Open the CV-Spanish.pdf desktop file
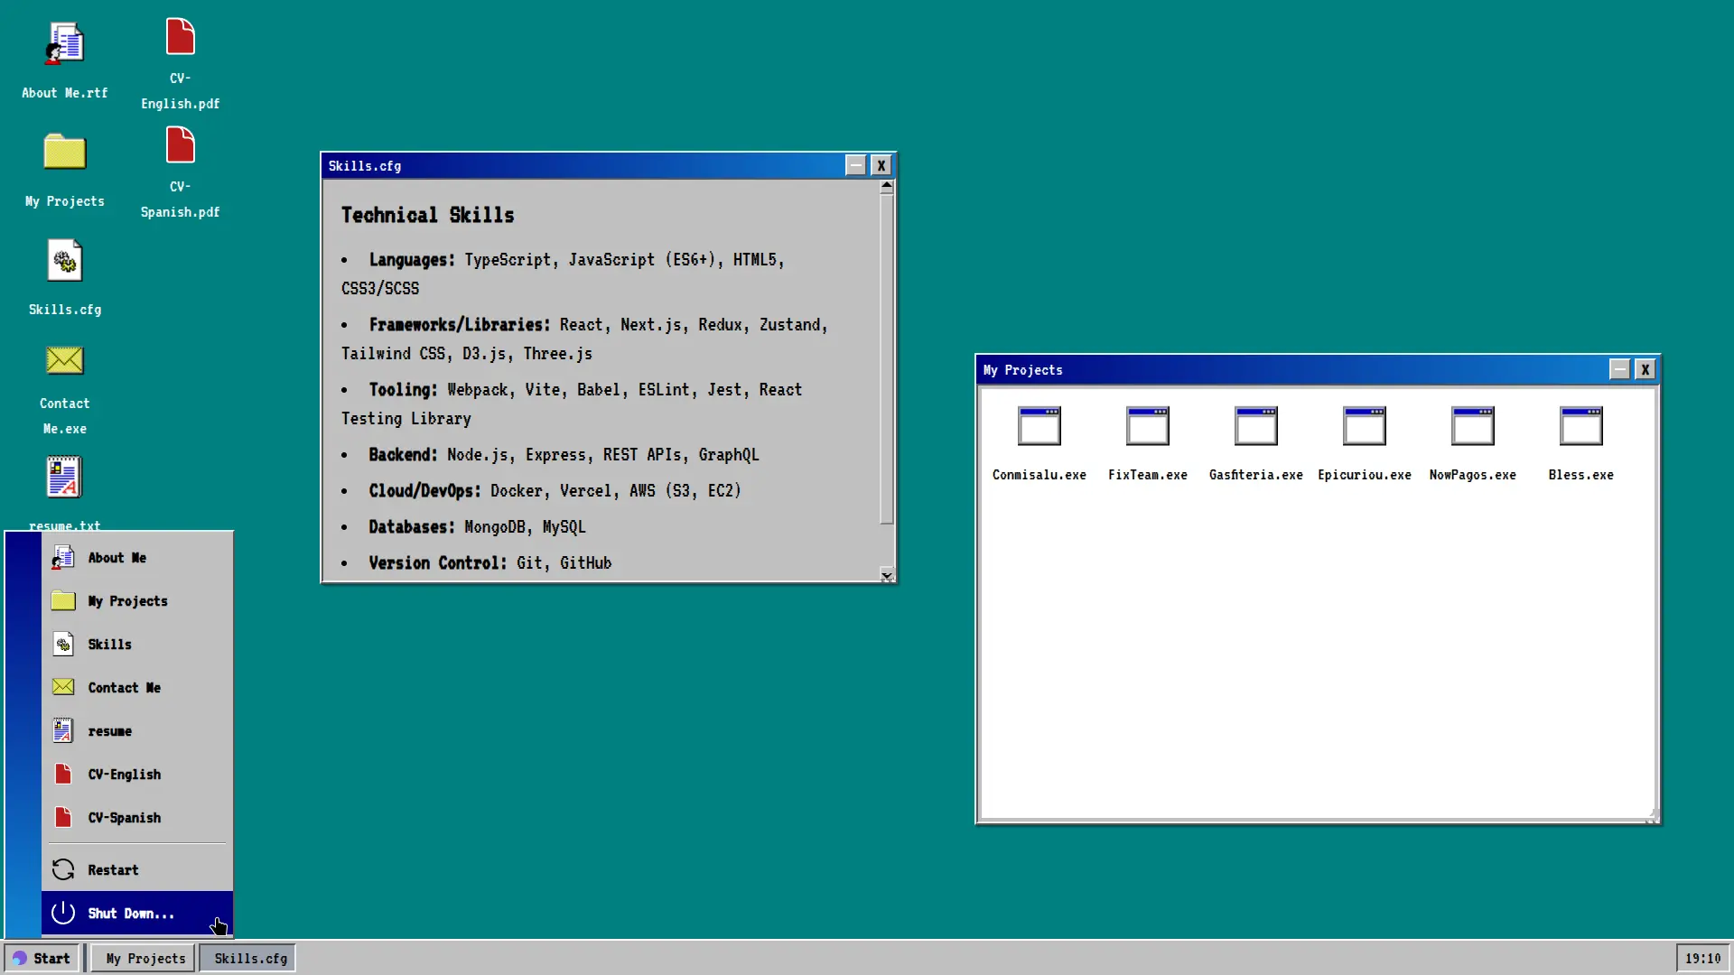1734x975 pixels. 180,146
